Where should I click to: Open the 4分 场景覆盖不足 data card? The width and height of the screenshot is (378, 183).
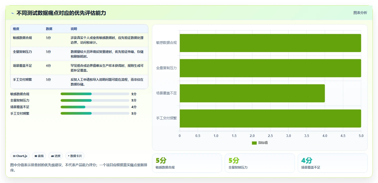333,163
